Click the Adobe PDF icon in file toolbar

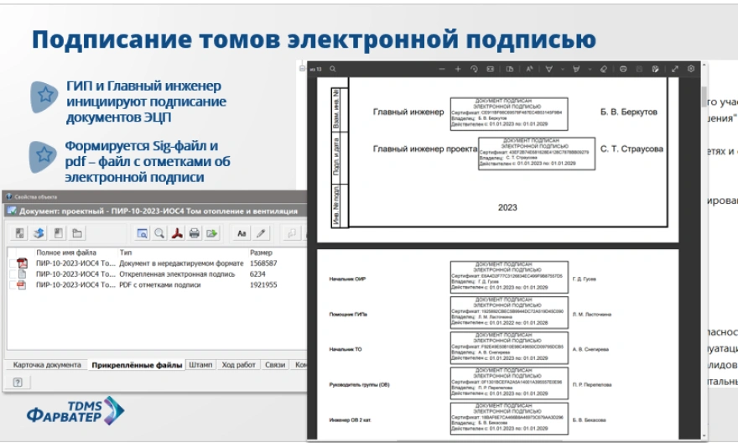(177, 233)
